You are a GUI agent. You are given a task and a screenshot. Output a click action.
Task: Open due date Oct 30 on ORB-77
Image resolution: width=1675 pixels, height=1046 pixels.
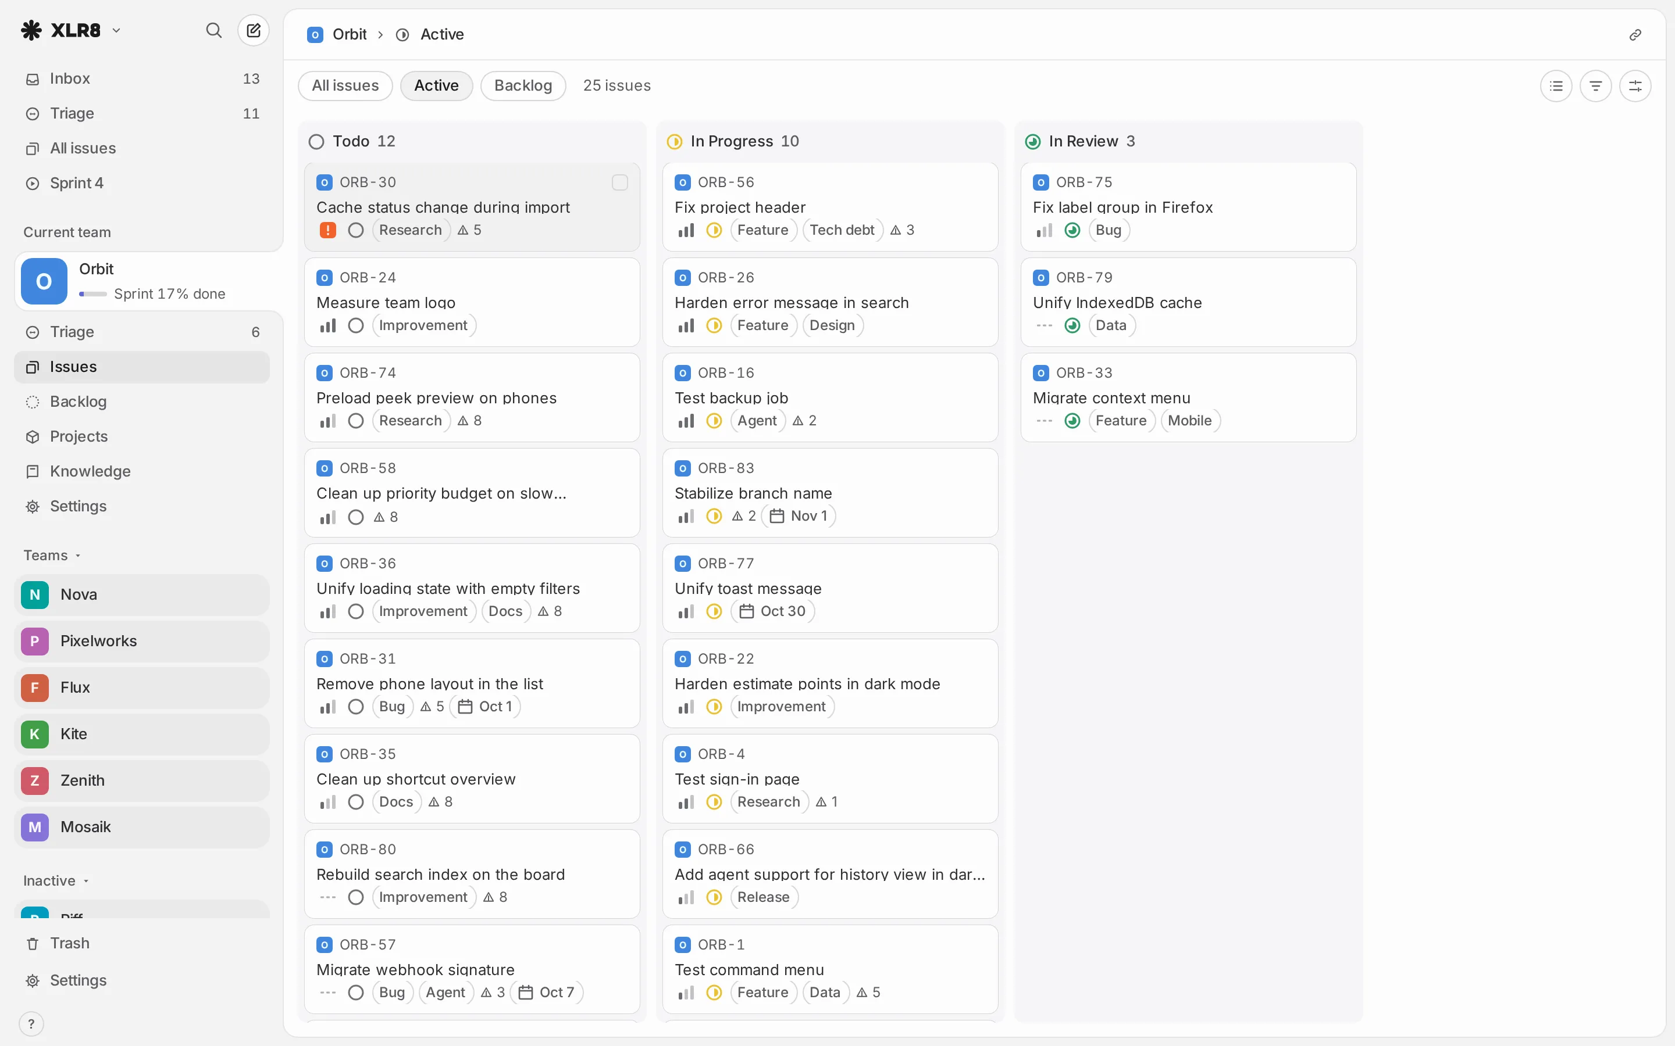[772, 611]
